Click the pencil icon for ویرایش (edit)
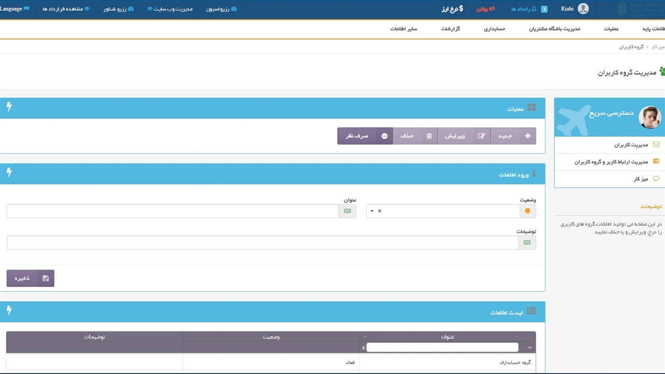665x374 pixels. tap(482, 136)
